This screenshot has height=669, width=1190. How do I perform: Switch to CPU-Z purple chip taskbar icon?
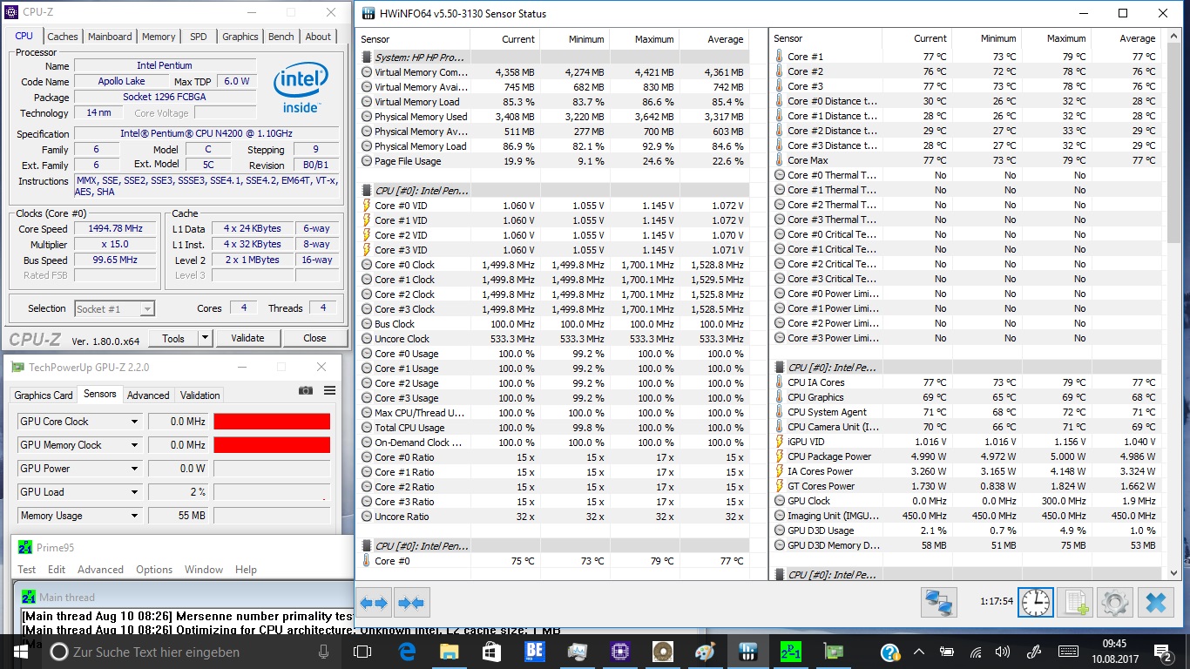tap(619, 652)
